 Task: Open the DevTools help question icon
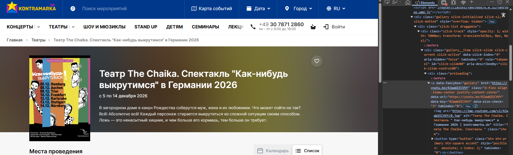[x=500, y=2]
